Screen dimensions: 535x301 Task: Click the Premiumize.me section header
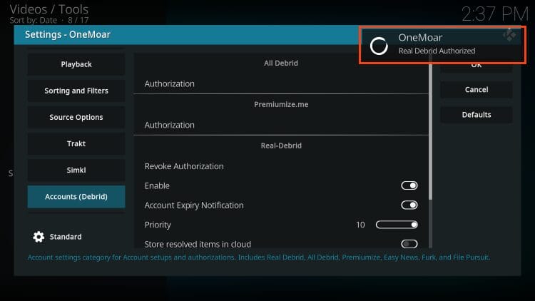[x=281, y=104]
